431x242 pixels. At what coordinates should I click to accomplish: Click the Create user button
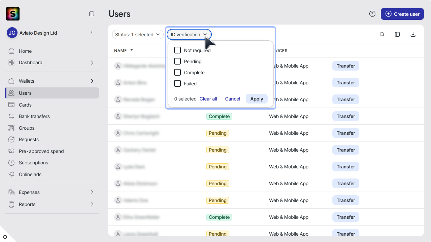[x=402, y=14]
